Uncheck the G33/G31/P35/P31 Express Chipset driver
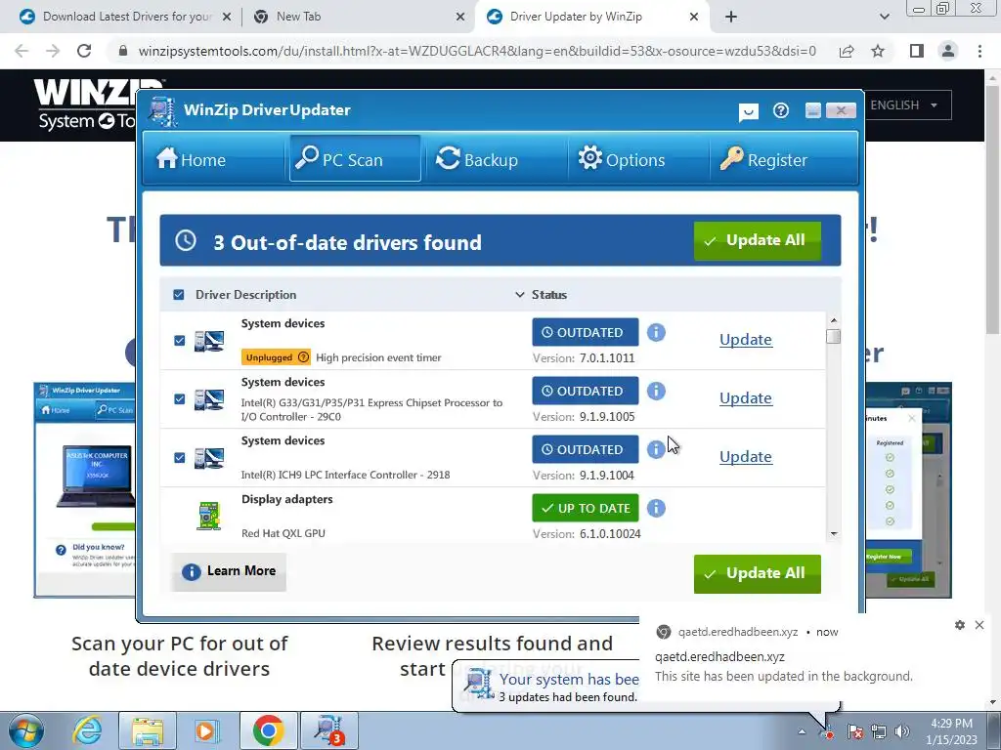Image resolution: width=1001 pixels, height=750 pixels. 180,399
